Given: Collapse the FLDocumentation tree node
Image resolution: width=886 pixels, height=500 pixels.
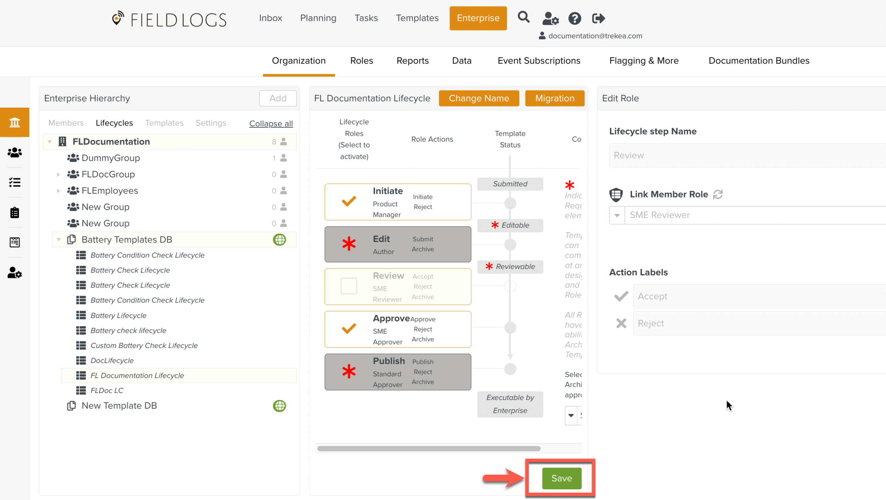Looking at the screenshot, I should pyautogui.click(x=50, y=142).
